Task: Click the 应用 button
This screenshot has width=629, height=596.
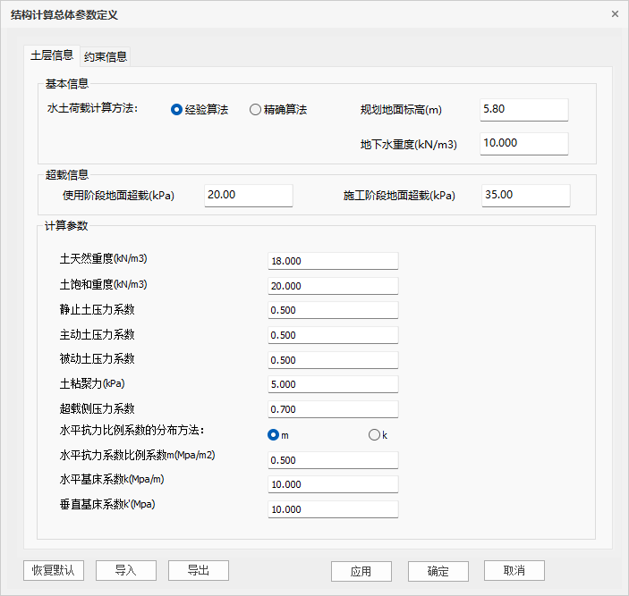Action: tap(361, 571)
